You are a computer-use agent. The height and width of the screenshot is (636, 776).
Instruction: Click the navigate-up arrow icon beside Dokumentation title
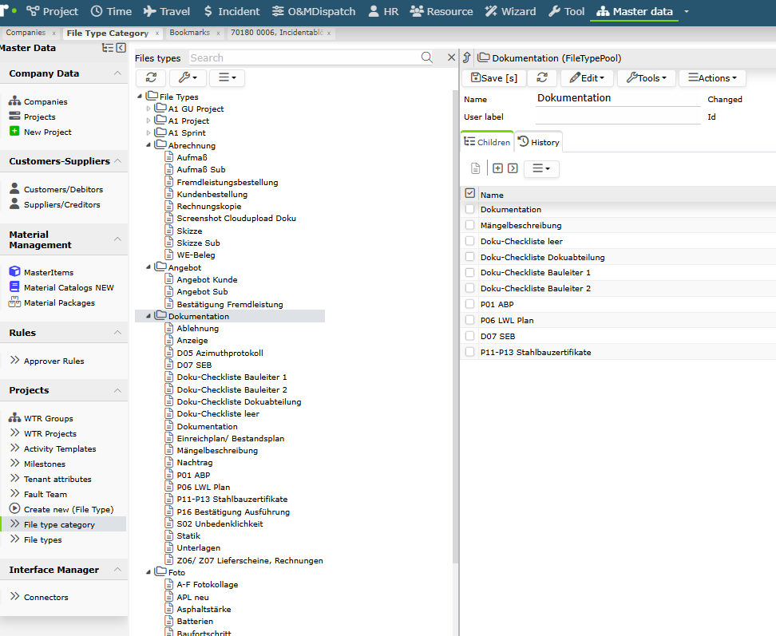(467, 58)
